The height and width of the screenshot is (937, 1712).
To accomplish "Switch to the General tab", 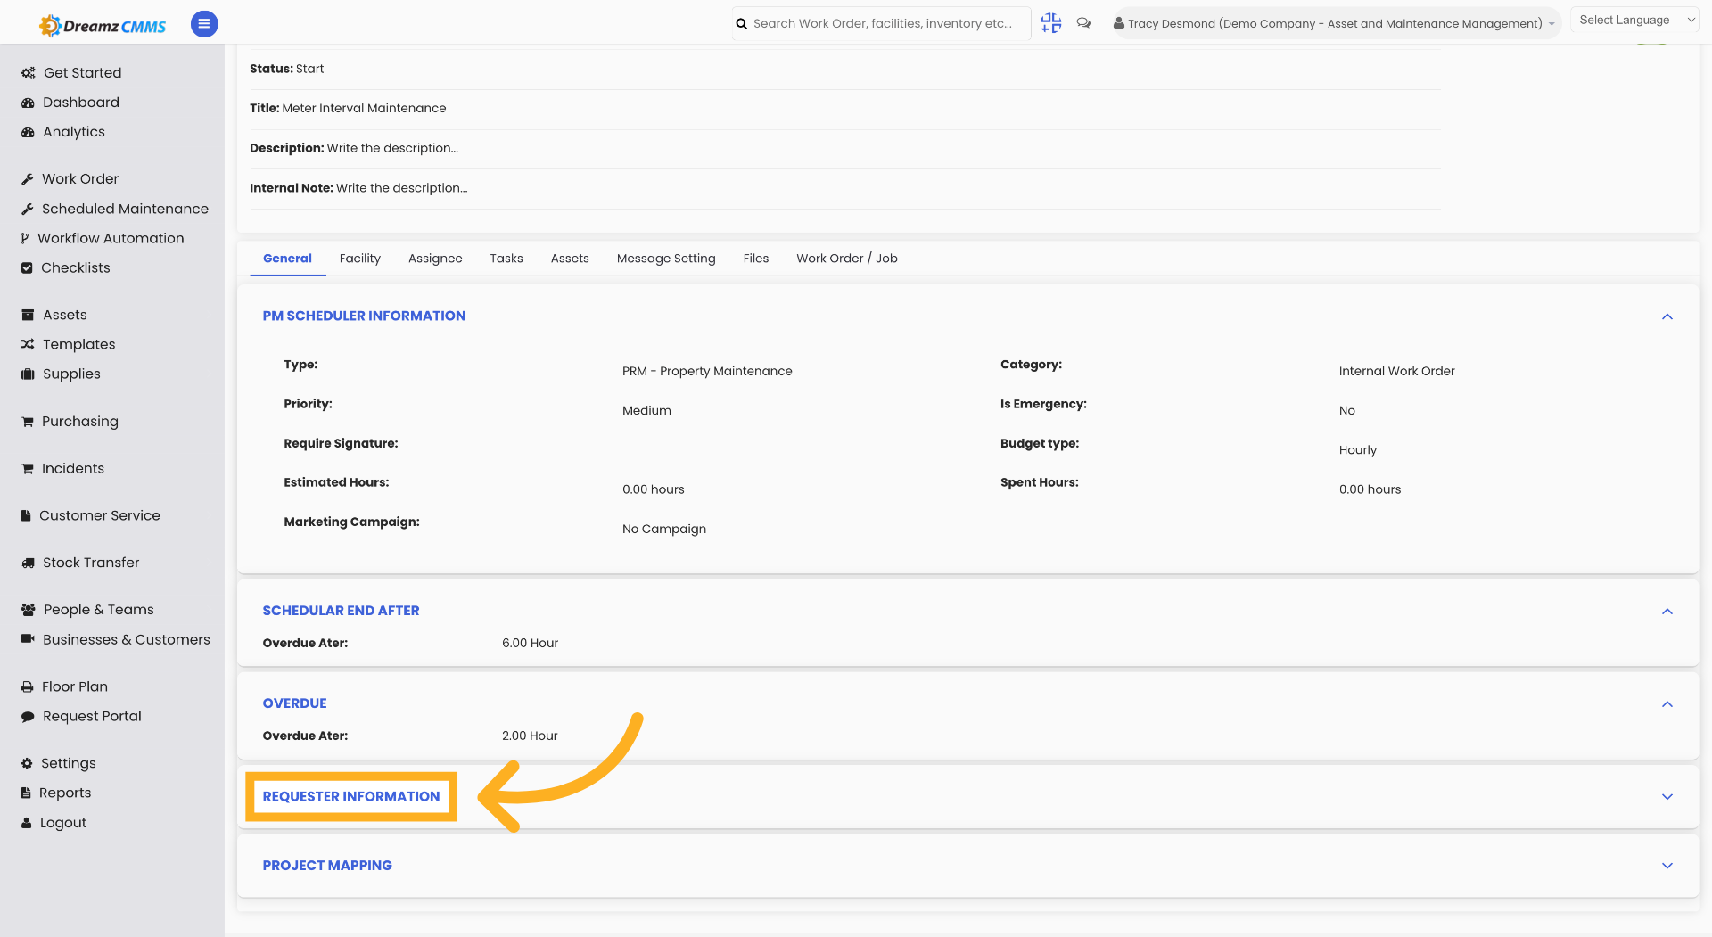I will coord(287,259).
